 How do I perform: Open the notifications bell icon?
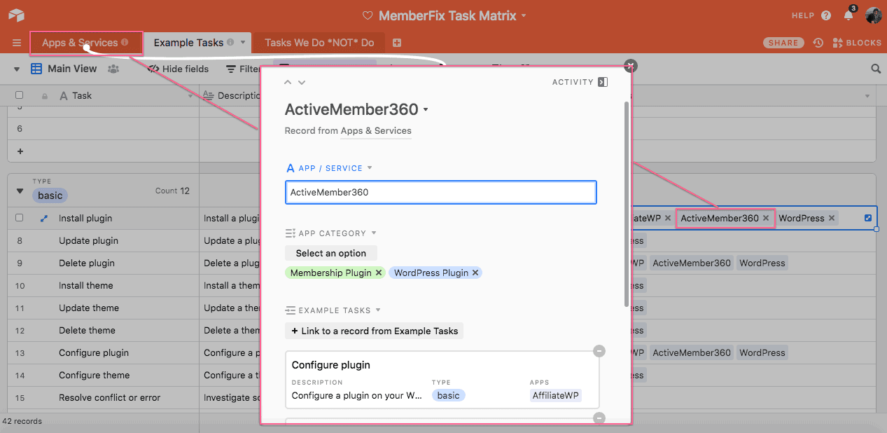[848, 15]
